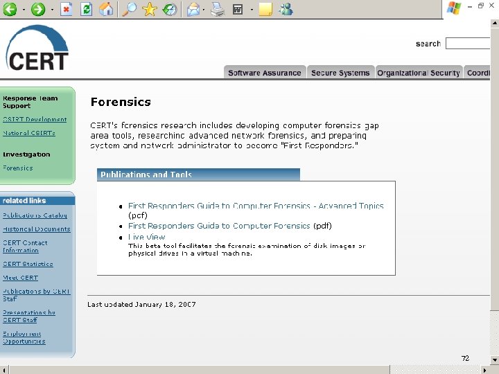Open First Responders Guide - Advanced Topics link
Viewport: 499px width, 374px height.
(x=256, y=206)
